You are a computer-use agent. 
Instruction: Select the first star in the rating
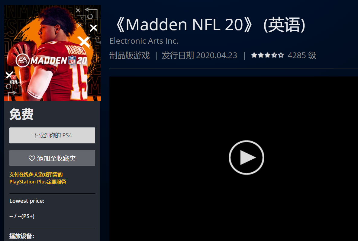tap(254, 55)
